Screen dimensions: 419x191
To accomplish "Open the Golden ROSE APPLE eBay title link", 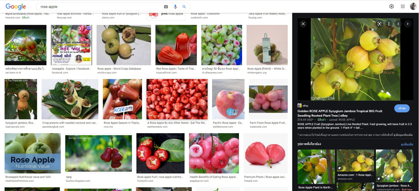I will point(340,113).
